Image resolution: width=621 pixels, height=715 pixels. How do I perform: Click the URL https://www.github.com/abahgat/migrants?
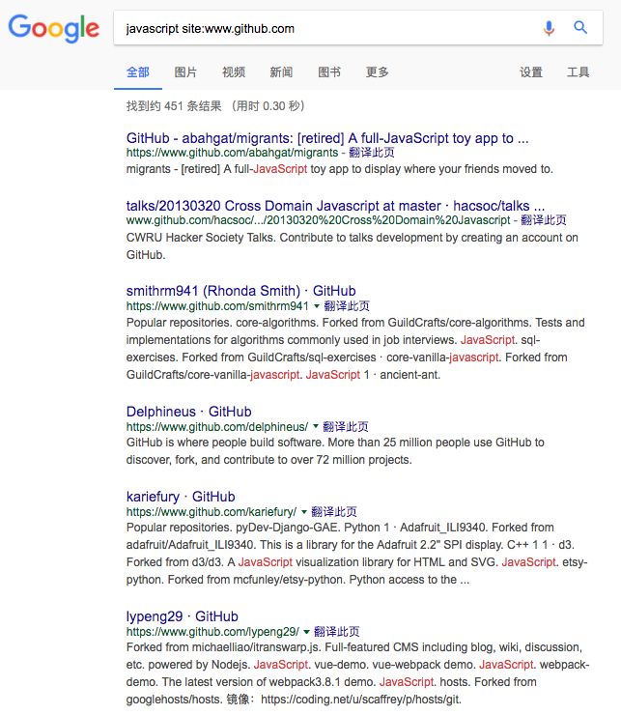(x=232, y=153)
